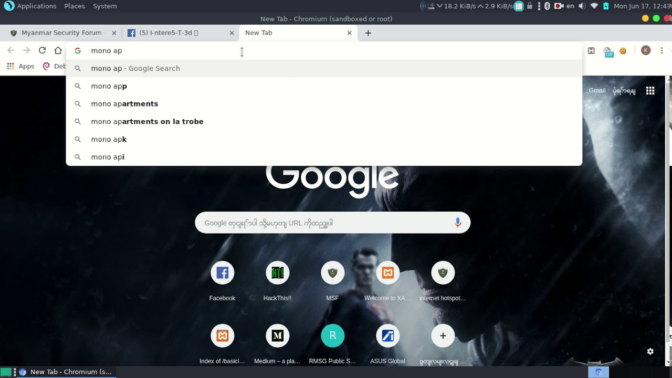Click the extension icon with Off badge

(608, 51)
